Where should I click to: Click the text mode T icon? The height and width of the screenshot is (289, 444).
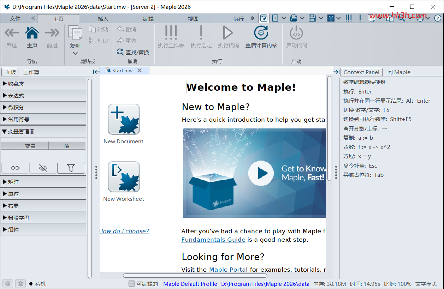331,18
